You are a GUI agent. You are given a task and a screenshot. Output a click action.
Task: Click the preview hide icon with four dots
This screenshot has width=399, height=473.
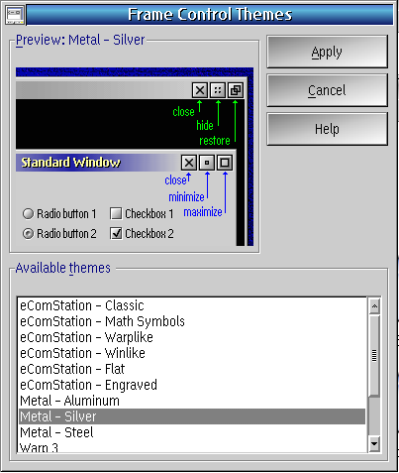click(218, 90)
